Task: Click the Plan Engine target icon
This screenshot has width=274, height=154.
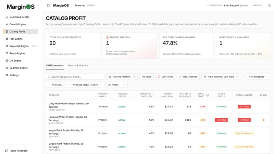Action: [x=7, y=39]
